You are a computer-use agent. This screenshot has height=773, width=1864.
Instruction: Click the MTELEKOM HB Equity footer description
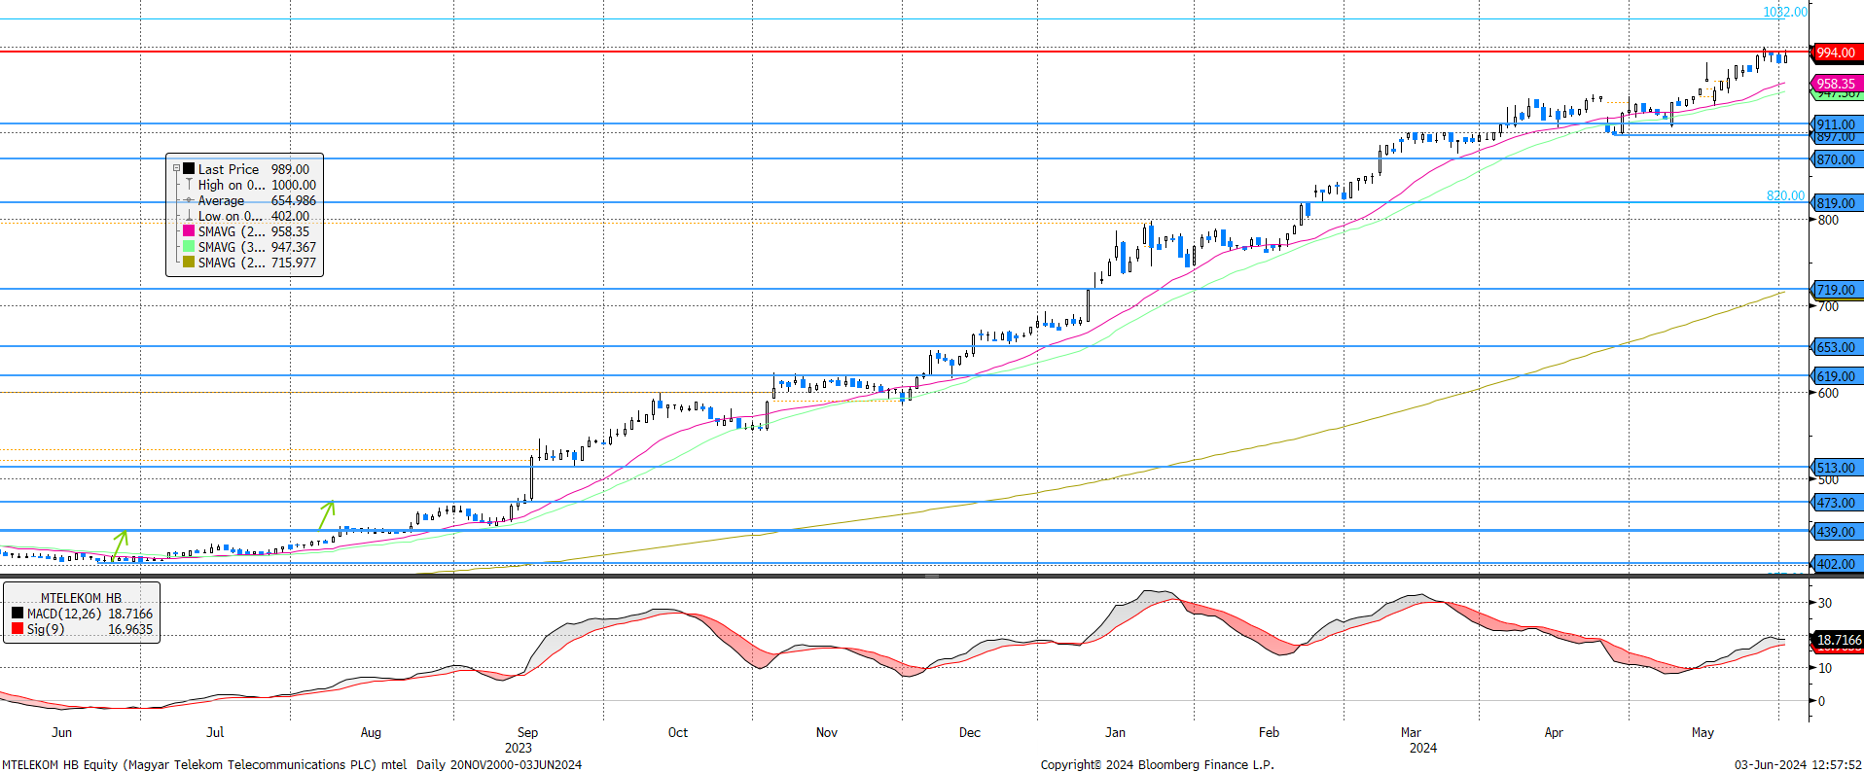tap(292, 764)
